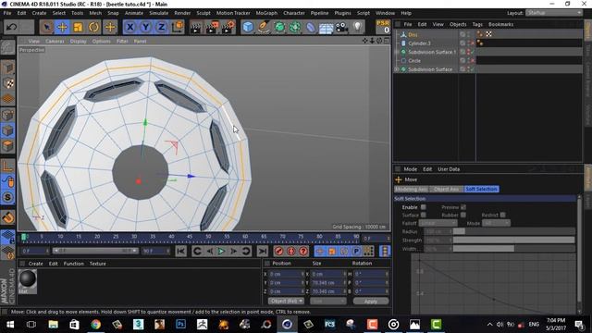
Task: Toggle the Rubber checkbox
Action: [463, 215]
